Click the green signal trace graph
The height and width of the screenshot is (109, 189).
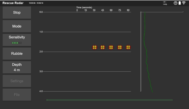[x=148, y=52]
